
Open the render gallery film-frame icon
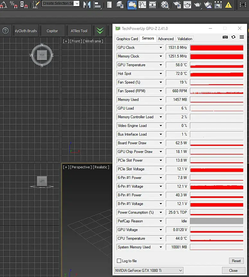218,5
